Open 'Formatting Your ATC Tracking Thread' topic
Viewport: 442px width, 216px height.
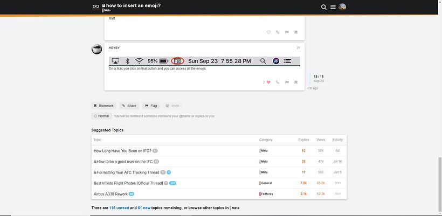pos(128,172)
